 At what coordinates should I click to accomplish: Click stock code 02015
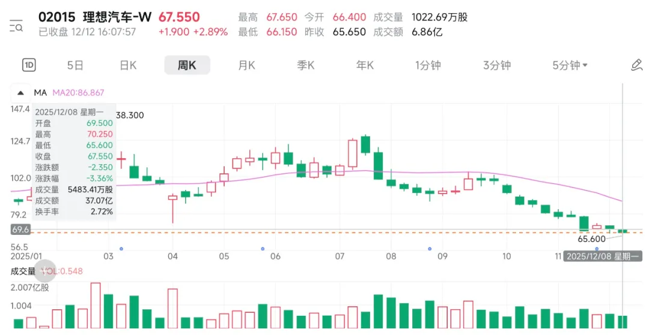(x=56, y=17)
